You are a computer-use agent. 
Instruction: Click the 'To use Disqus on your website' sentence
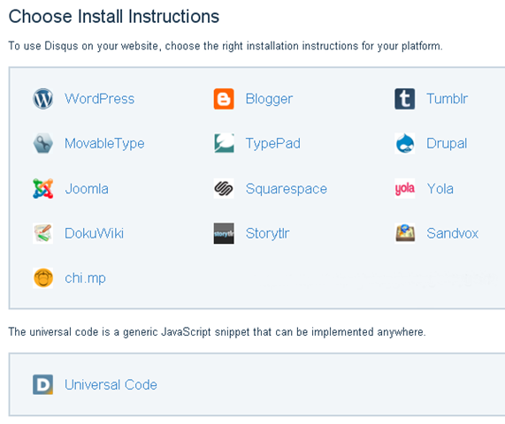point(226,46)
